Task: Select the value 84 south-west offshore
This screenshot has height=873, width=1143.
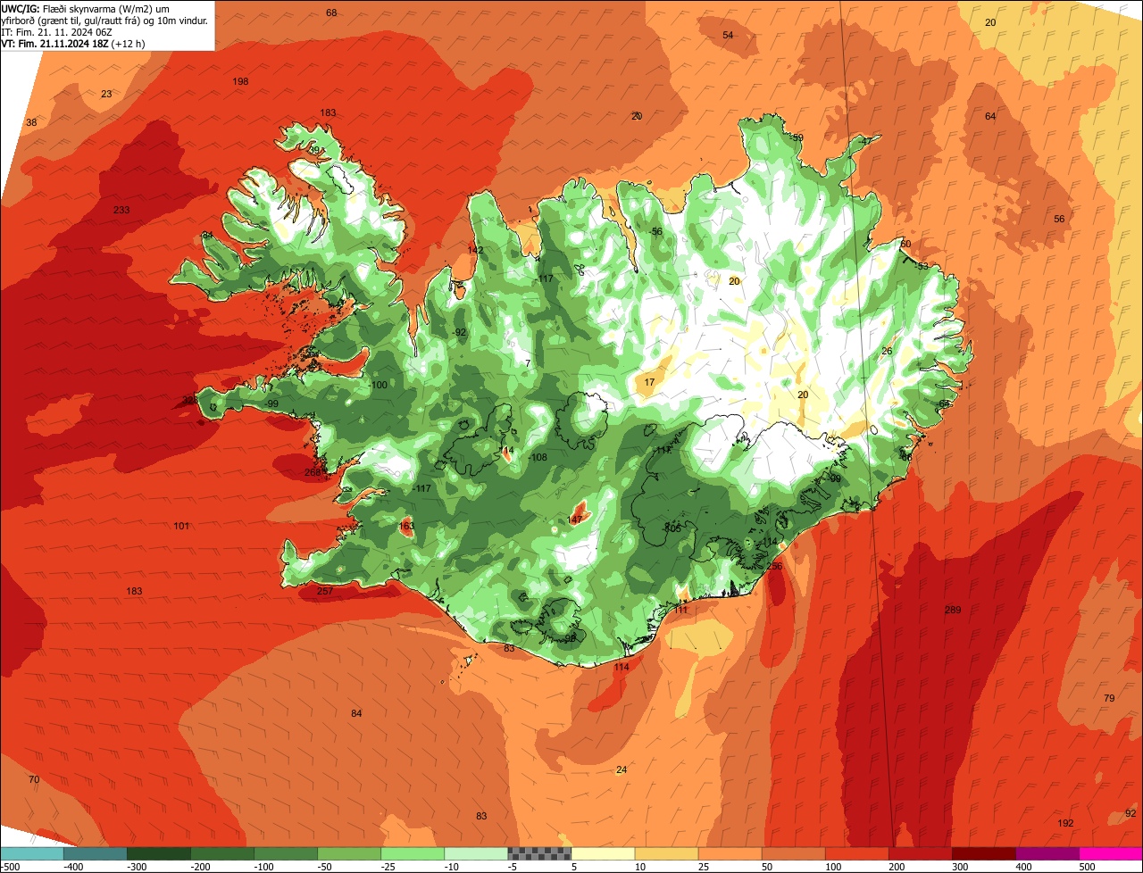Action: coord(356,712)
